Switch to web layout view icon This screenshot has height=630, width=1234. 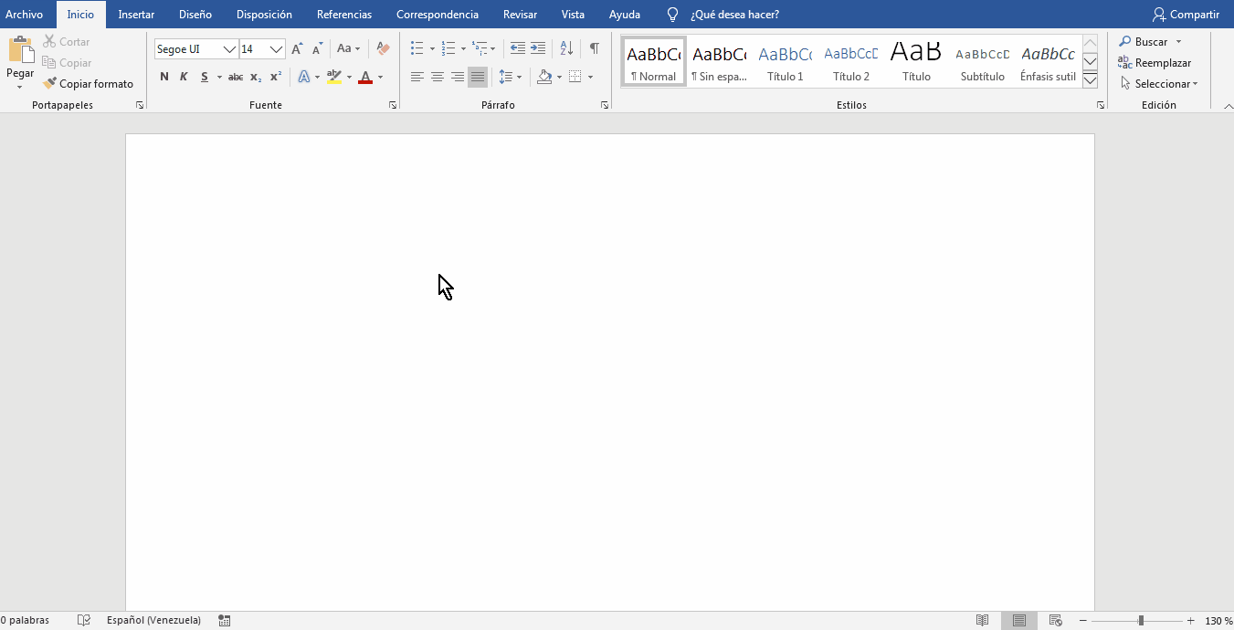(x=1056, y=621)
